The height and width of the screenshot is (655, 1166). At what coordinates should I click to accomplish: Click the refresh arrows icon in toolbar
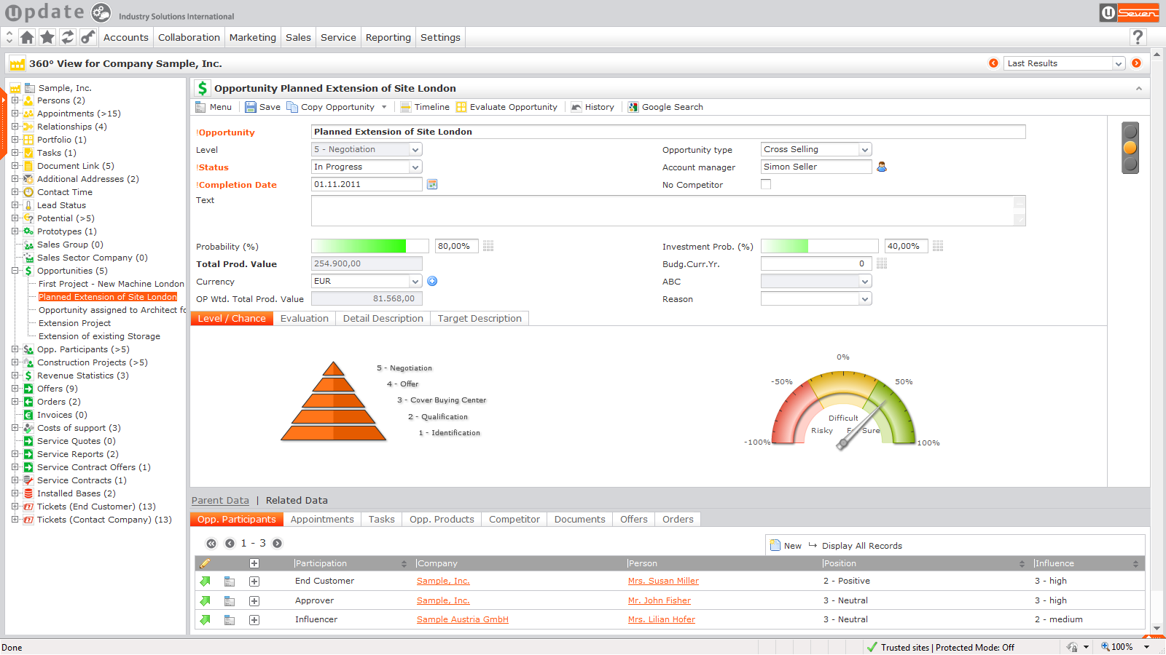coord(68,37)
